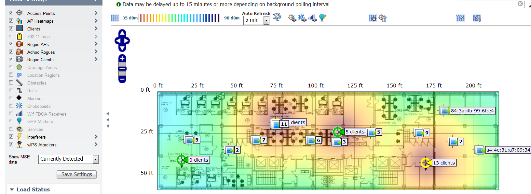
Task: Expand the Interferers options arrow
Action: [x=96, y=137]
